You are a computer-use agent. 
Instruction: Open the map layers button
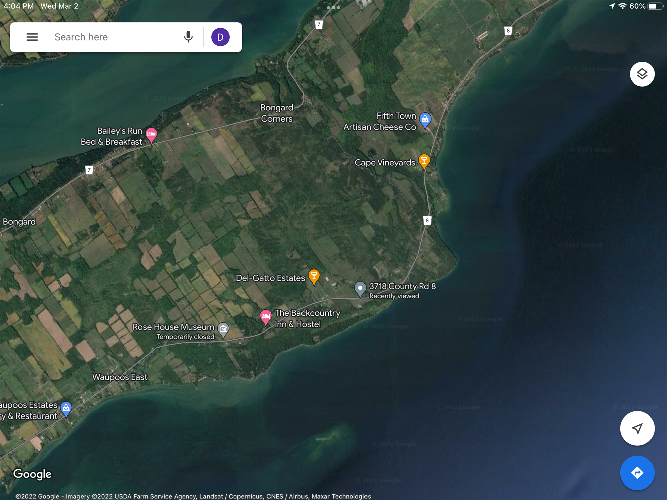coord(642,74)
